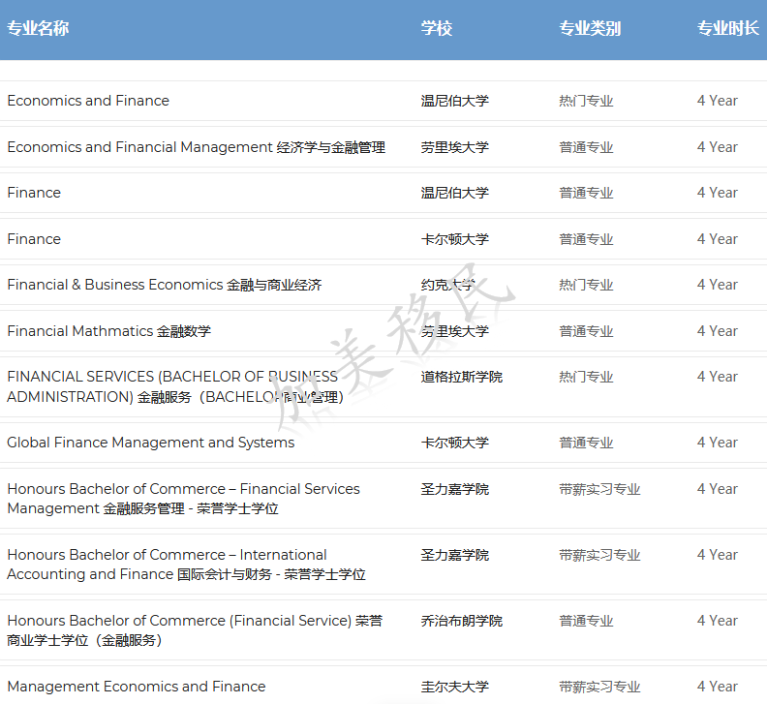Click 带薪实习专业 in the 圭尔夫大学 row
The width and height of the screenshot is (767, 704).
[x=599, y=687]
